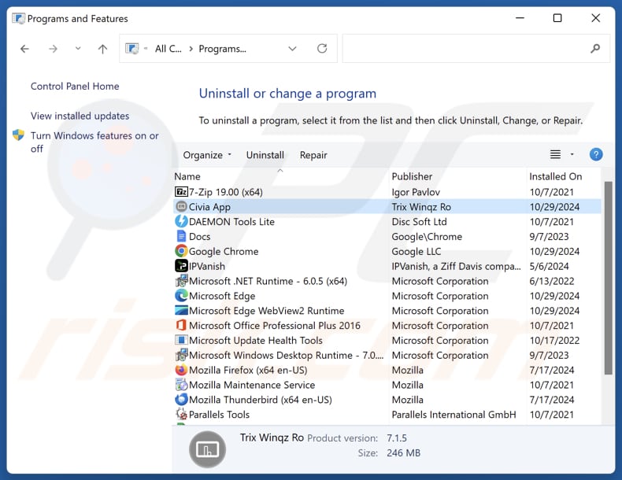
Task: Open Control Panel Home link
Action: pos(75,86)
